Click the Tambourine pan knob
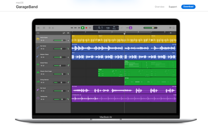 click(68, 99)
